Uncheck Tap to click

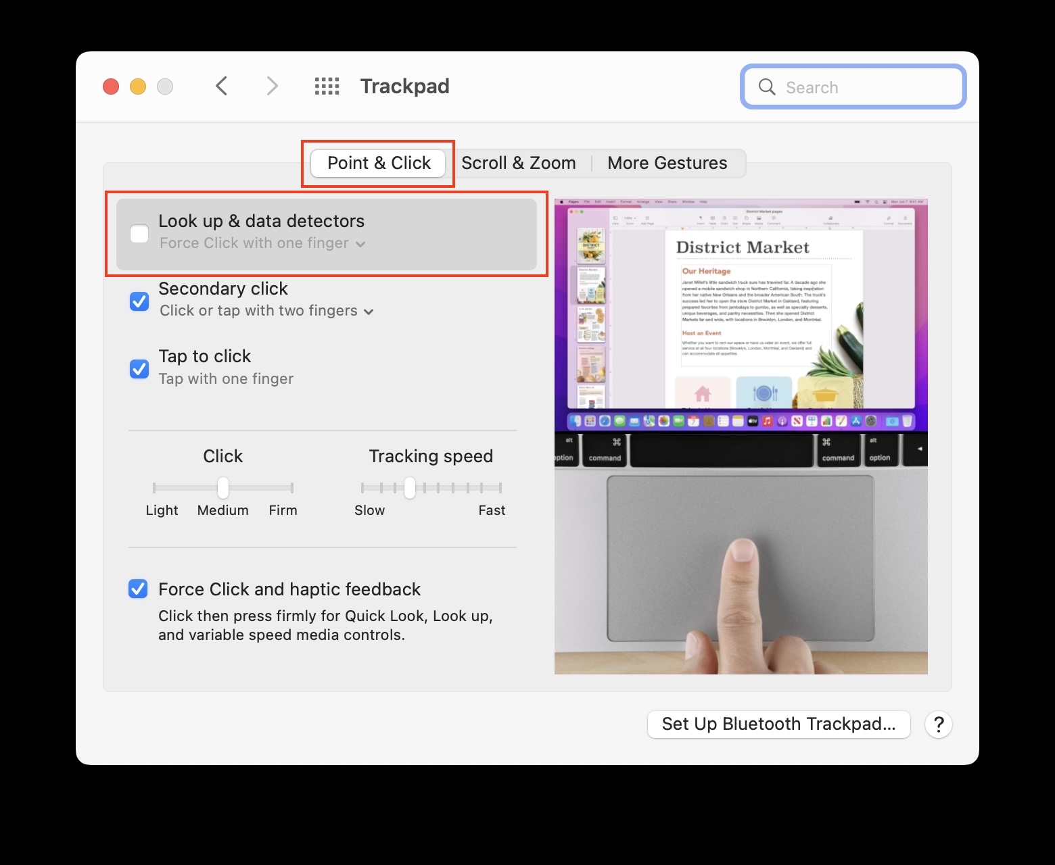click(139, 368)
